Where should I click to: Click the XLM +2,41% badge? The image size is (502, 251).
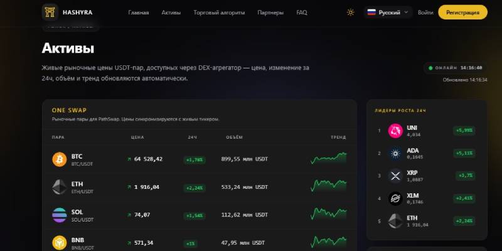464,198
